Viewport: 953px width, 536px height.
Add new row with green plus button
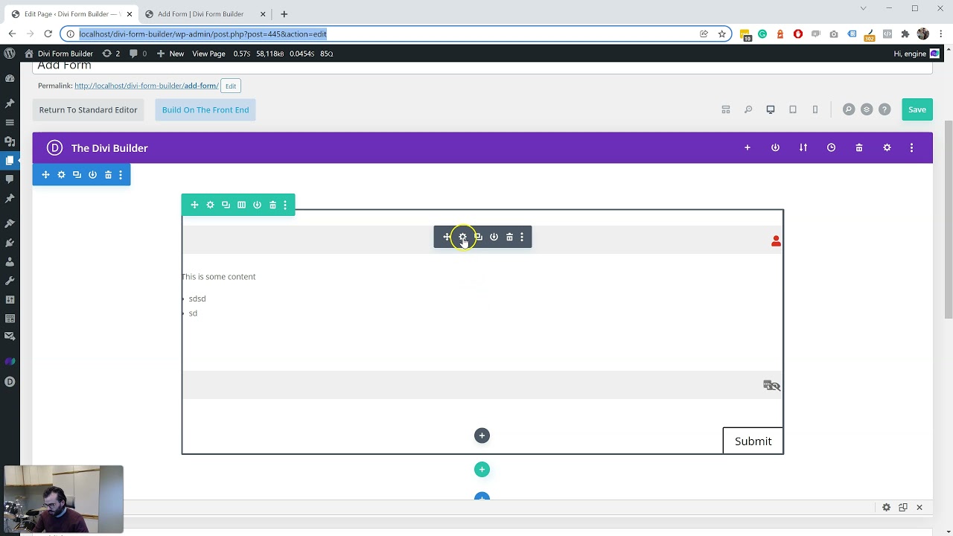482,470
